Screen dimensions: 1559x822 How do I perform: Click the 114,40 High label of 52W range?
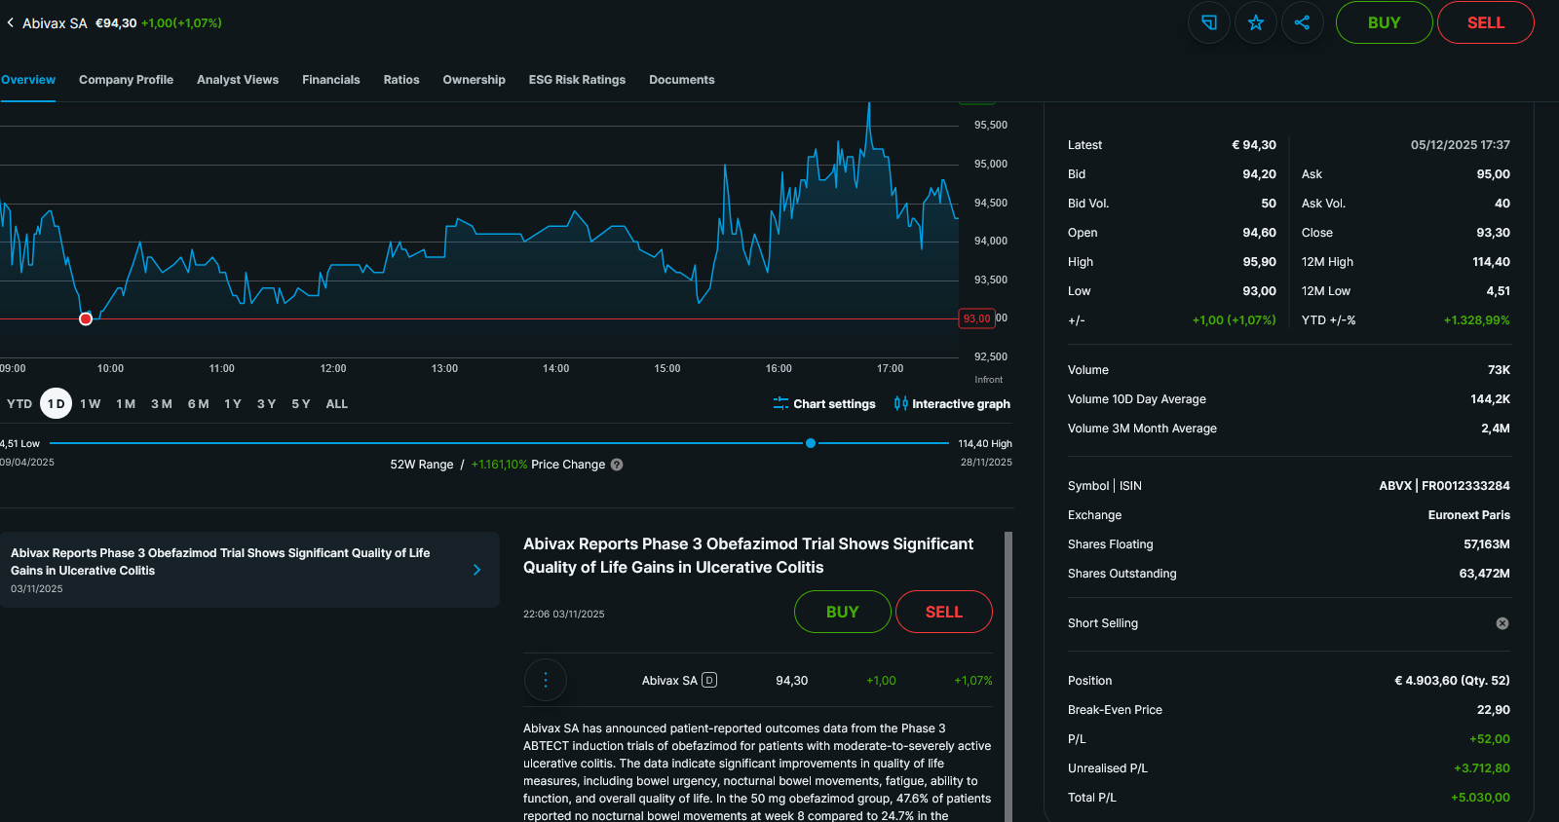coord(985,443)
